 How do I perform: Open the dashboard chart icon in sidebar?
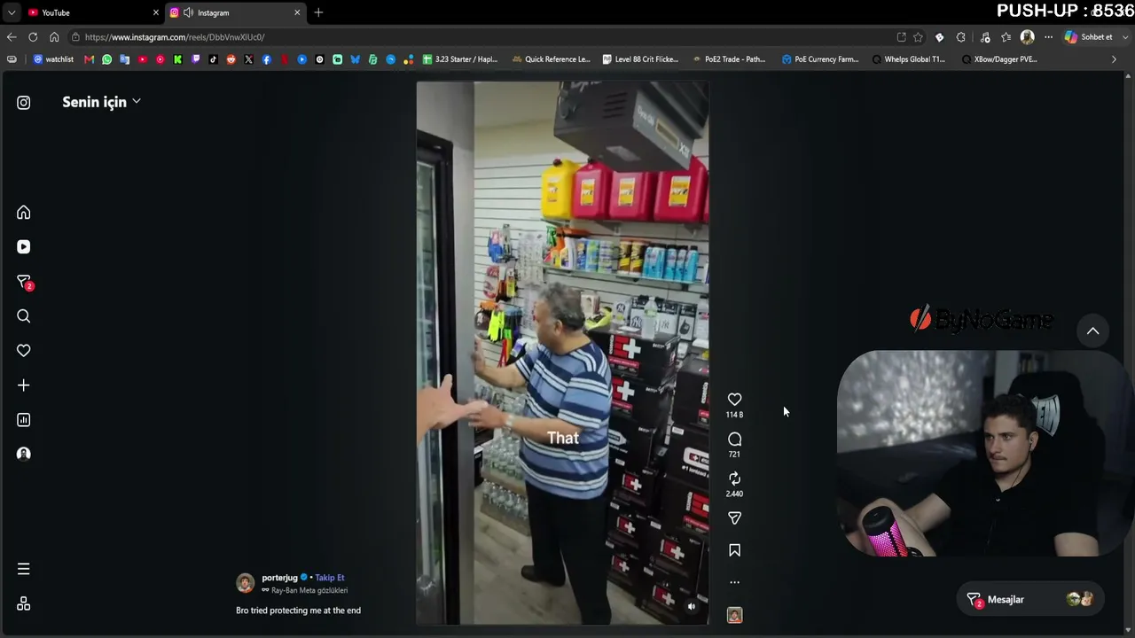point(24,420)
